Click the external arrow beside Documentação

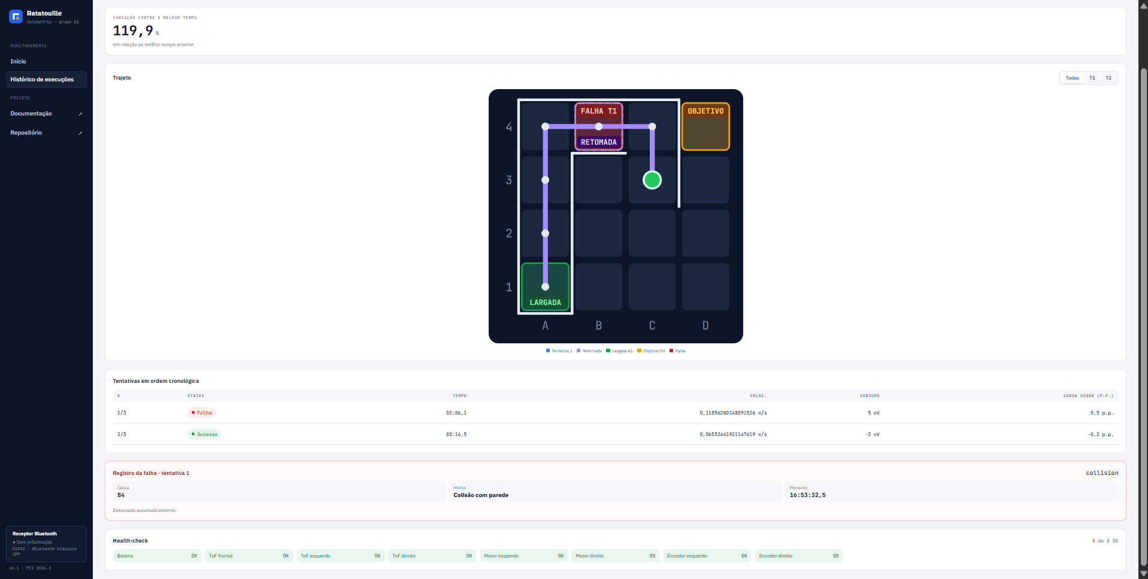coord(80,114)
